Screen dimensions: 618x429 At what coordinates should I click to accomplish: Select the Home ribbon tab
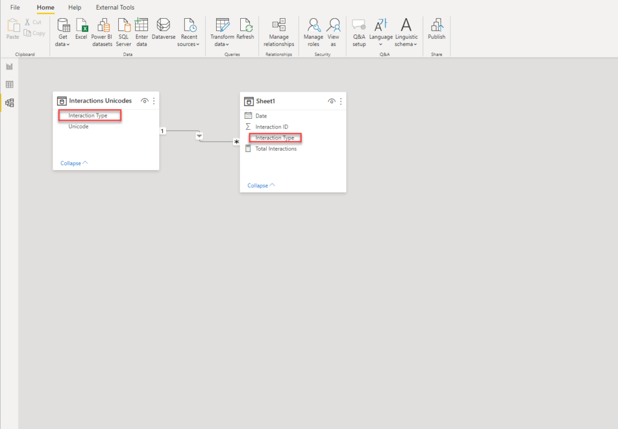(46, 7)
